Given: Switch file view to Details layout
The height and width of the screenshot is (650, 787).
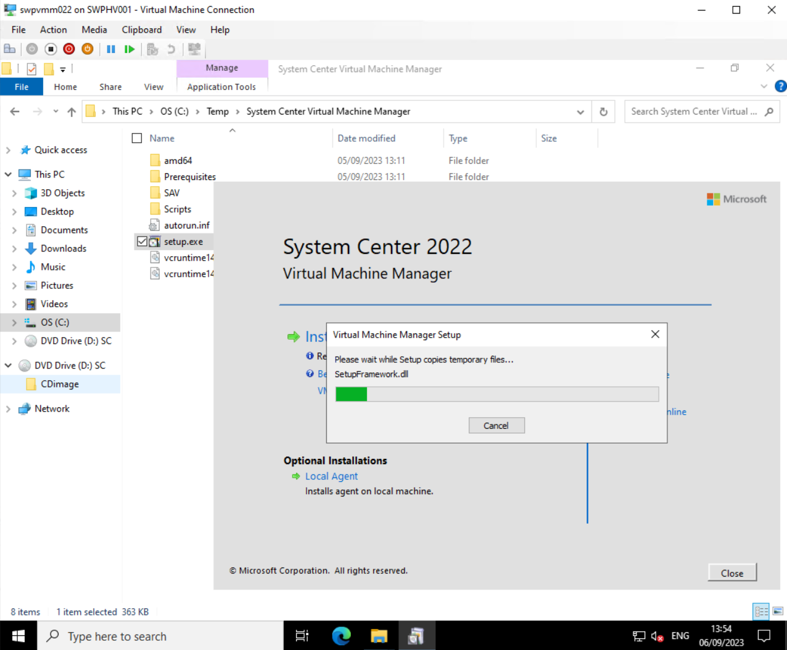Looking at the screenshot, I should click(761, 611).
